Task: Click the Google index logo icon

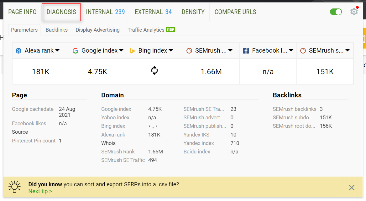Action: (x=75, y=51)
